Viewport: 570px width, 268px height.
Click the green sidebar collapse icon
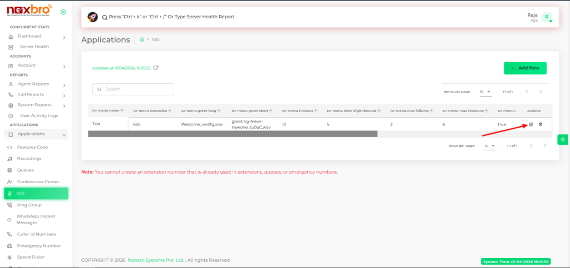[x=63, y=12]
